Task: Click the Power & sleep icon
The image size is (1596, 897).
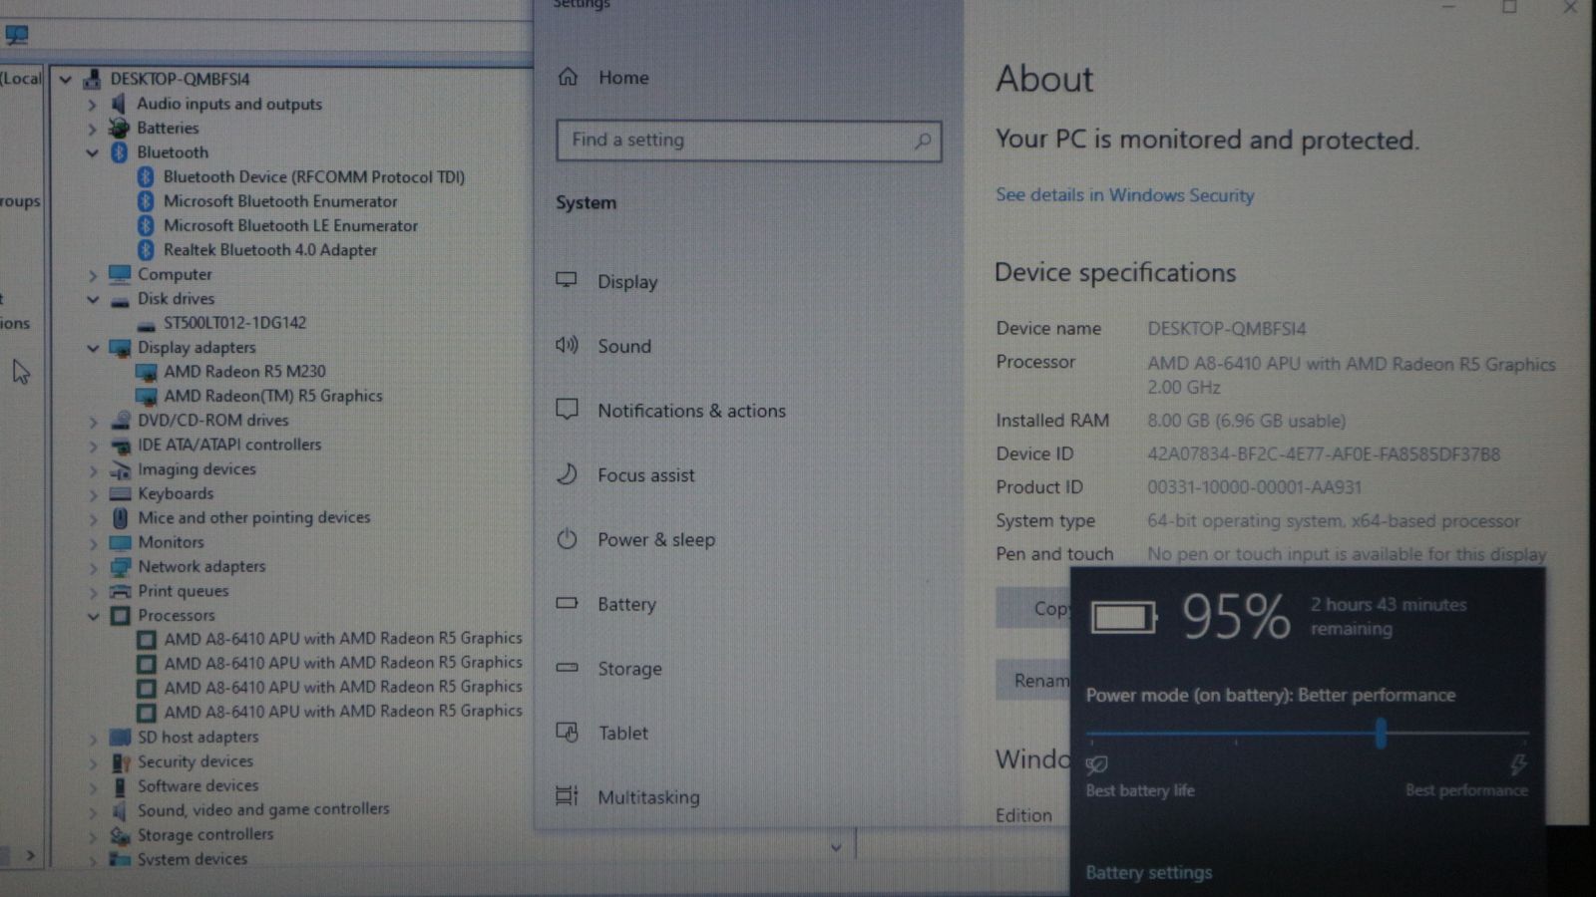Action: point(567,538)
